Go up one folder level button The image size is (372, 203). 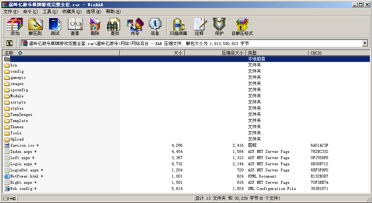pos(9,44)
